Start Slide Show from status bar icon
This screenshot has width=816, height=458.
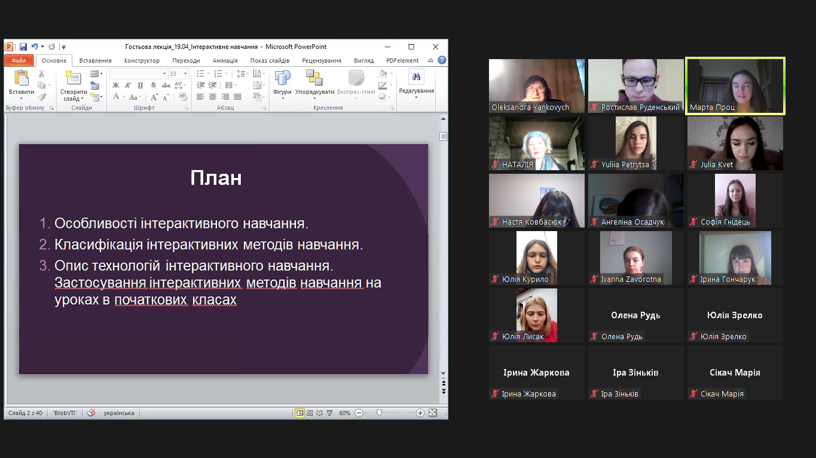tap(329, 413)
